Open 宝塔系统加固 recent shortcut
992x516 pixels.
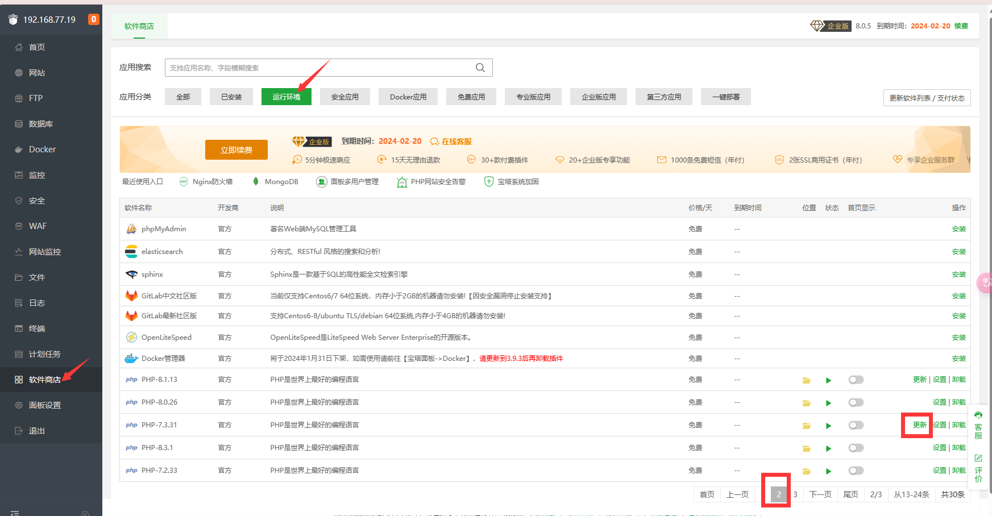coord(511,182)
